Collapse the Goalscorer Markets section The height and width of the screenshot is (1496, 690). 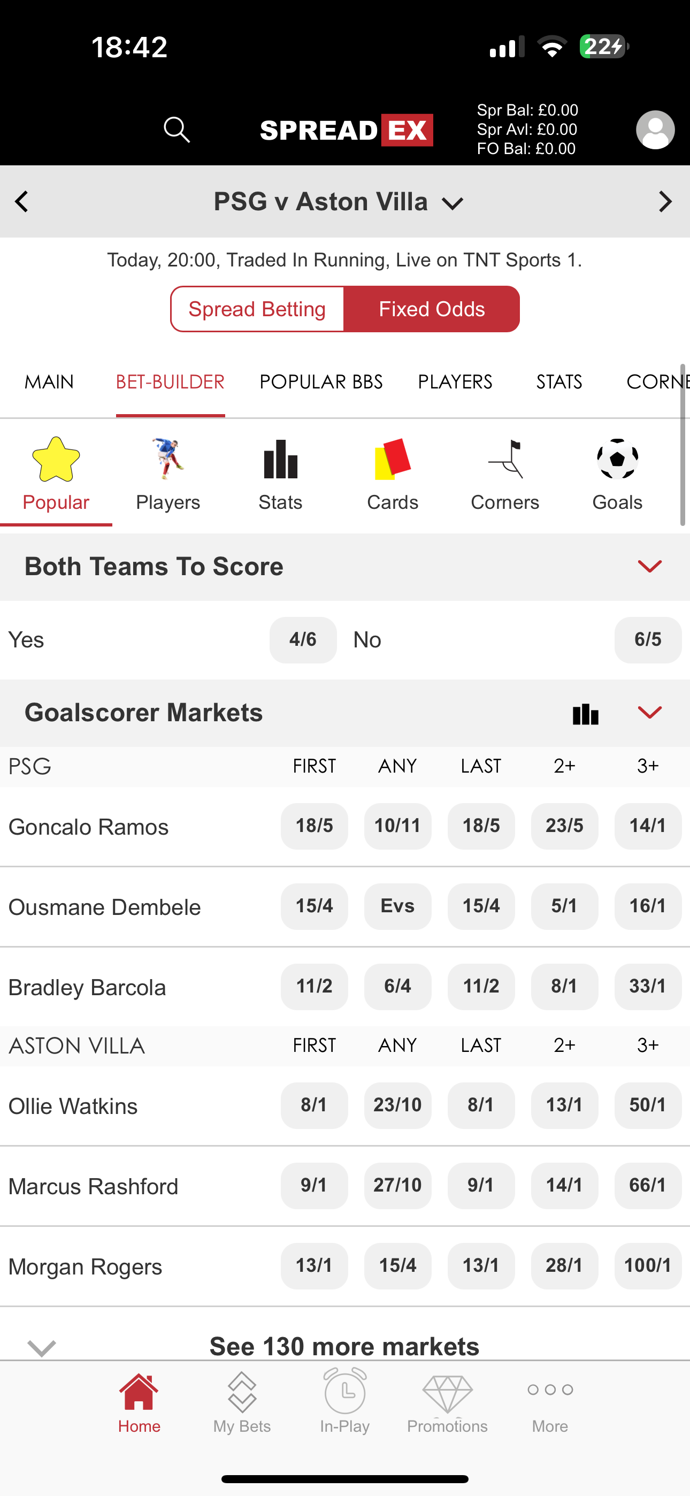(x=649, y=713)
